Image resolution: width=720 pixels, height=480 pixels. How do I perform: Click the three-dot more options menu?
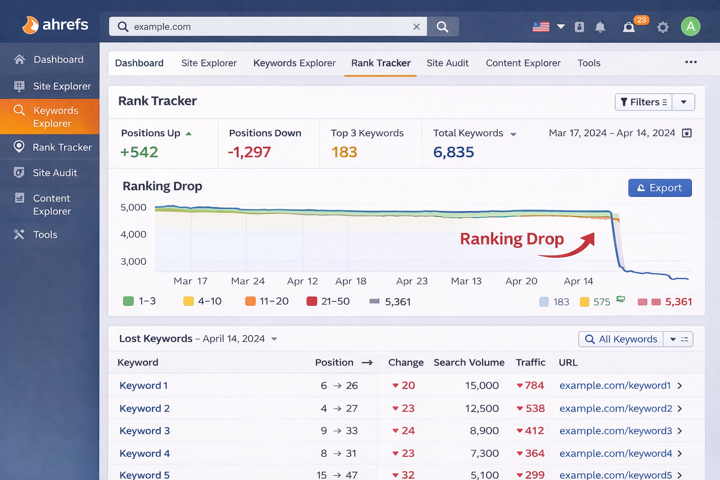point(690,62)
